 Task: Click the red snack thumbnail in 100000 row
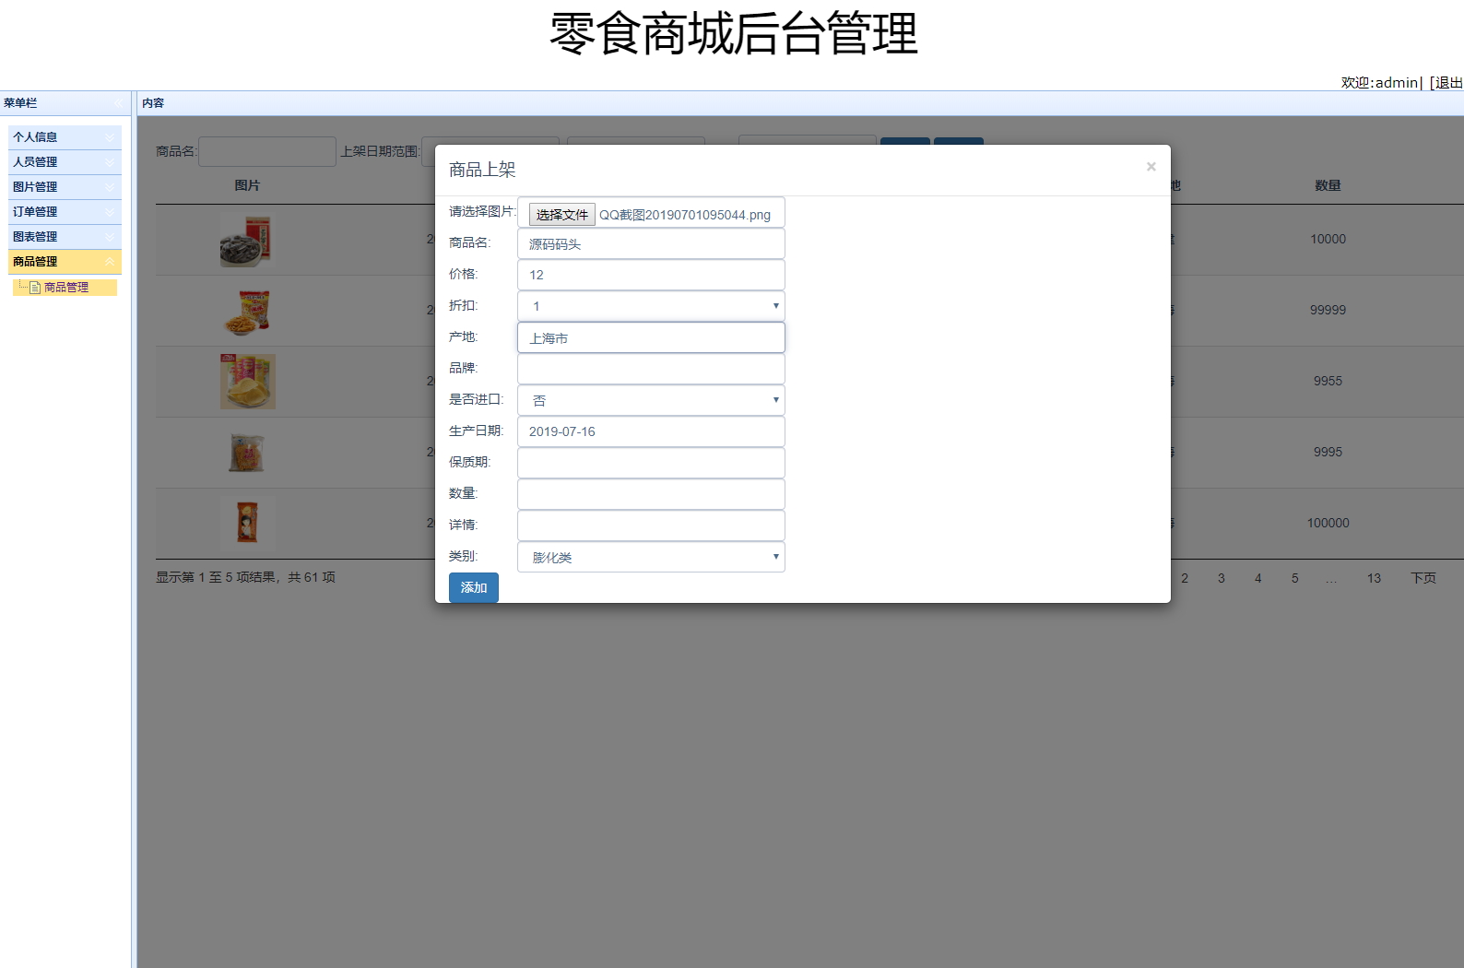click(x=247, y=523)
